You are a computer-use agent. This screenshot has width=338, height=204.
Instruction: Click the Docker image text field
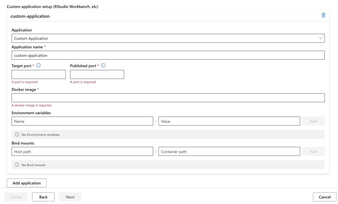(x=168, y=98)
